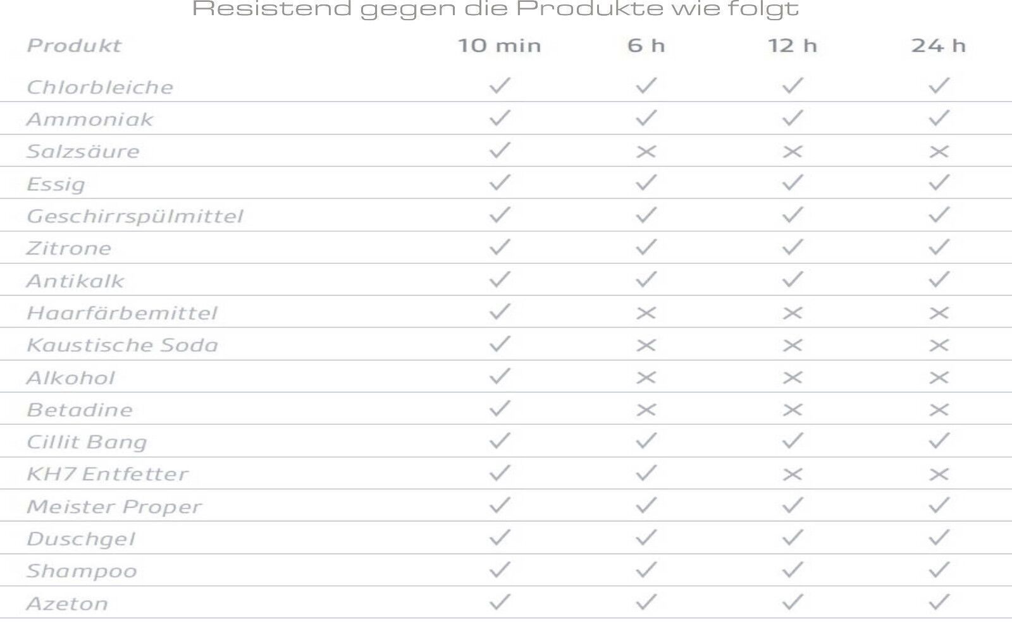The width and height of the screenshot is (1012, 625).
Task: Click the Chlorbleiche 10 min checkmark
Action: 500,85
